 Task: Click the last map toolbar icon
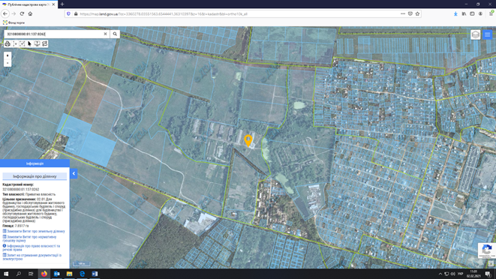click(x=44, y=43)
